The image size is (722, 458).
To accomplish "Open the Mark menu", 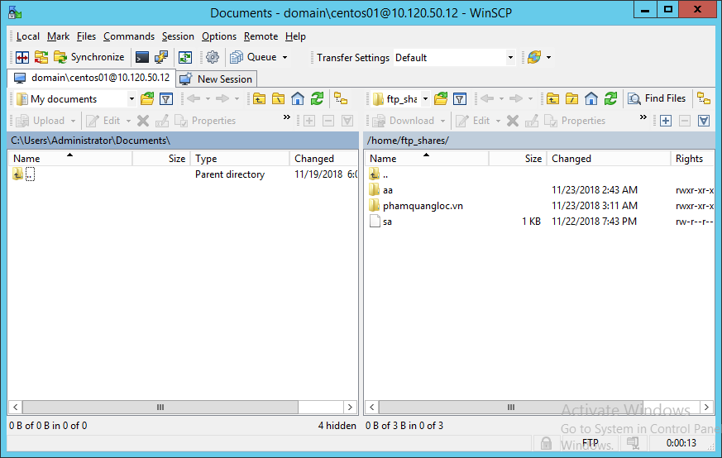I will 58,36.
